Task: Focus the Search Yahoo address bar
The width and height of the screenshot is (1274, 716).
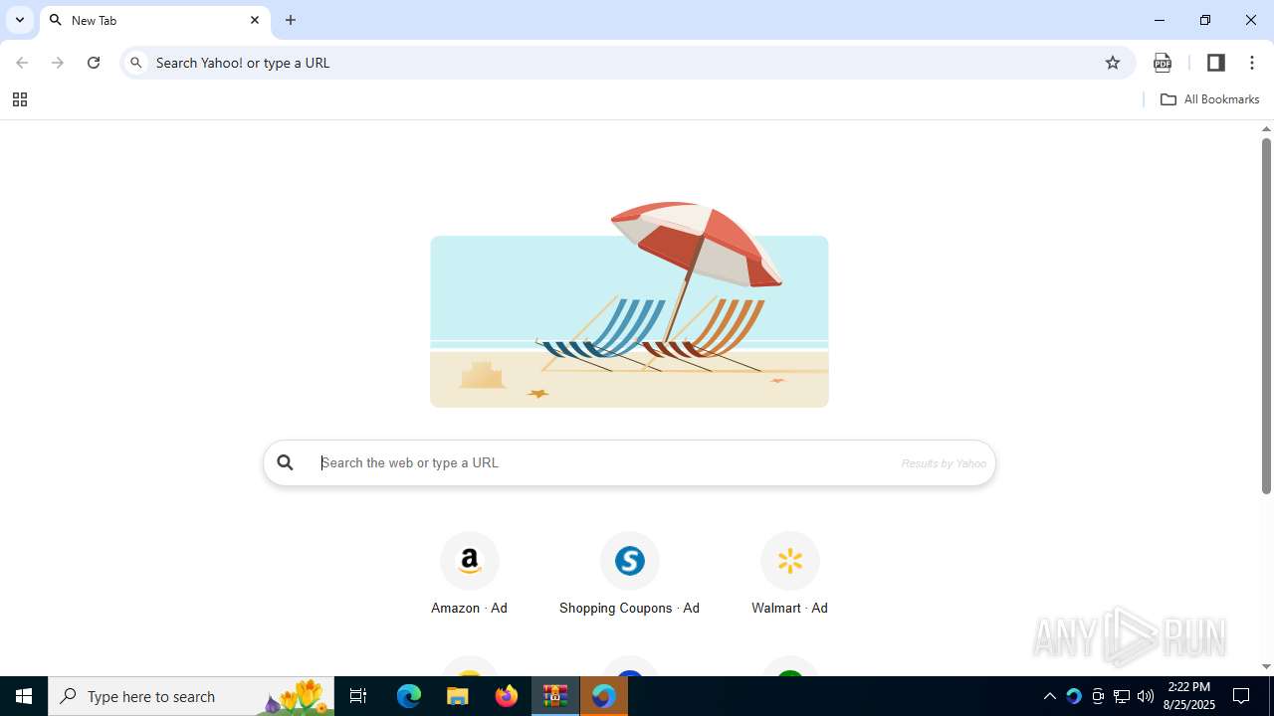Action: pyautogui.click(x=627, y=63)
